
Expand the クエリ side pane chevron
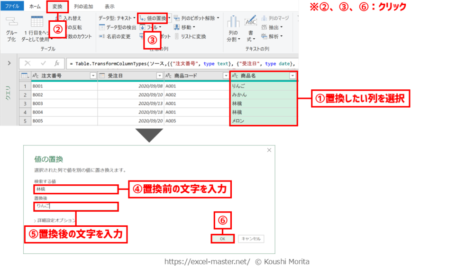(9, 63)
